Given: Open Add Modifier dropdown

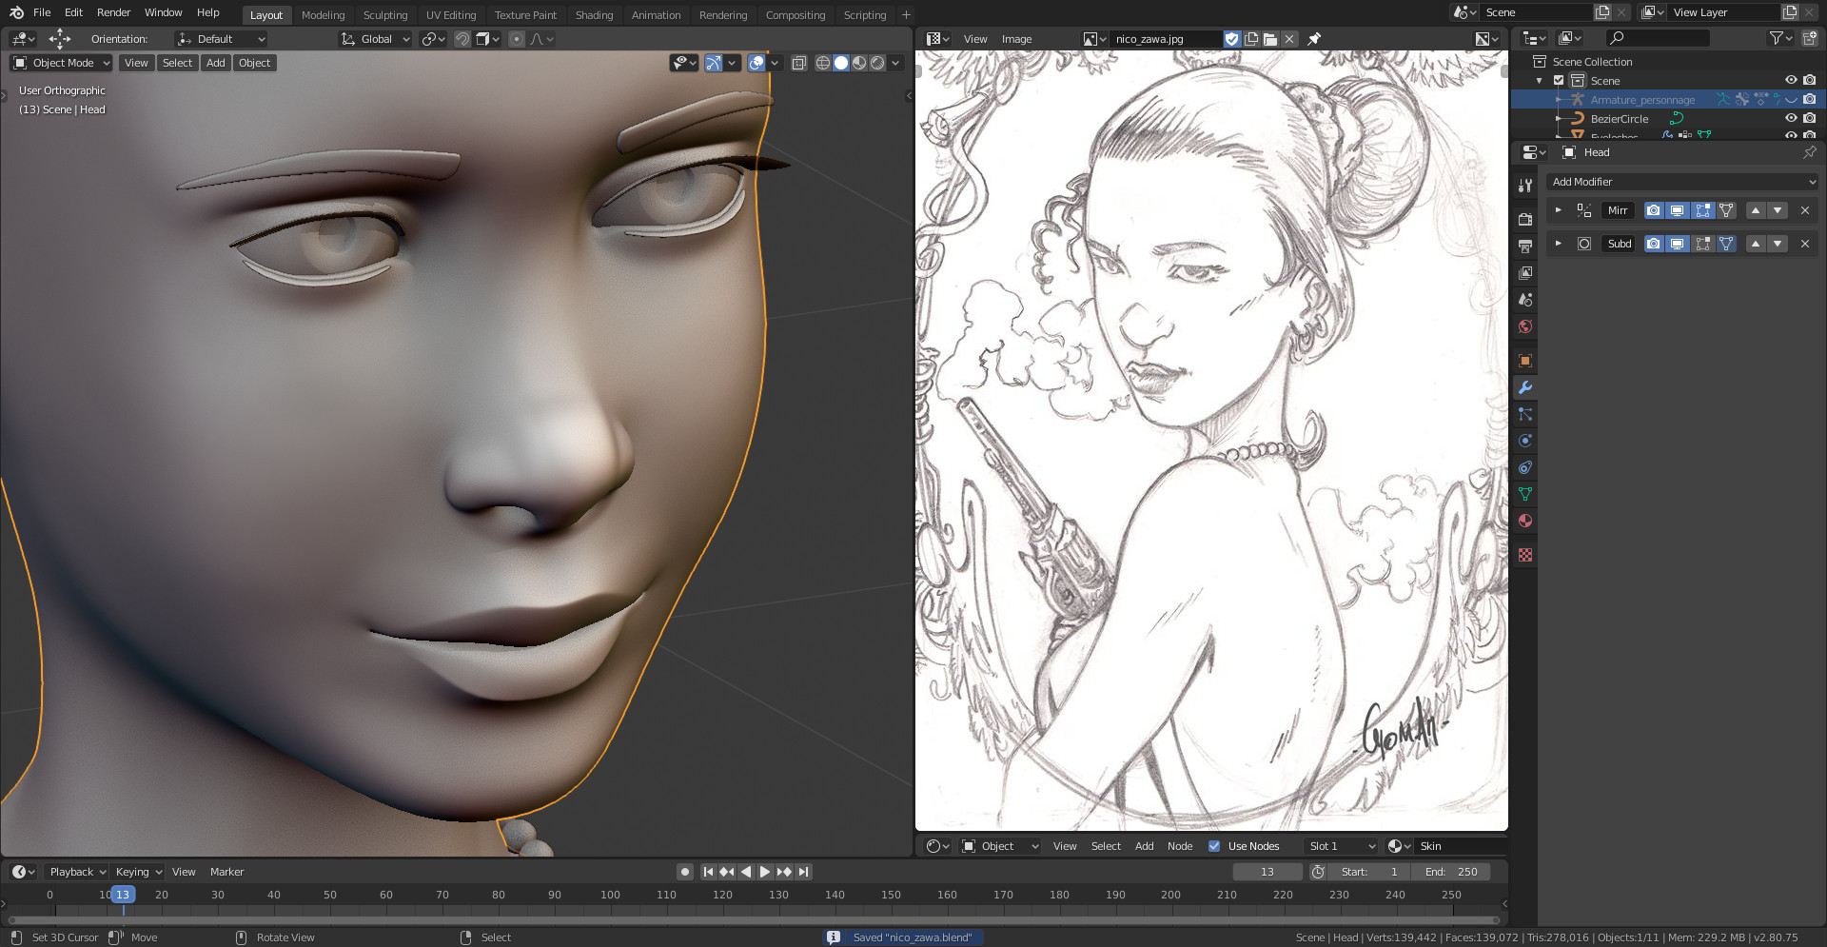Looking at the screenshot, I should (1682, 182).
